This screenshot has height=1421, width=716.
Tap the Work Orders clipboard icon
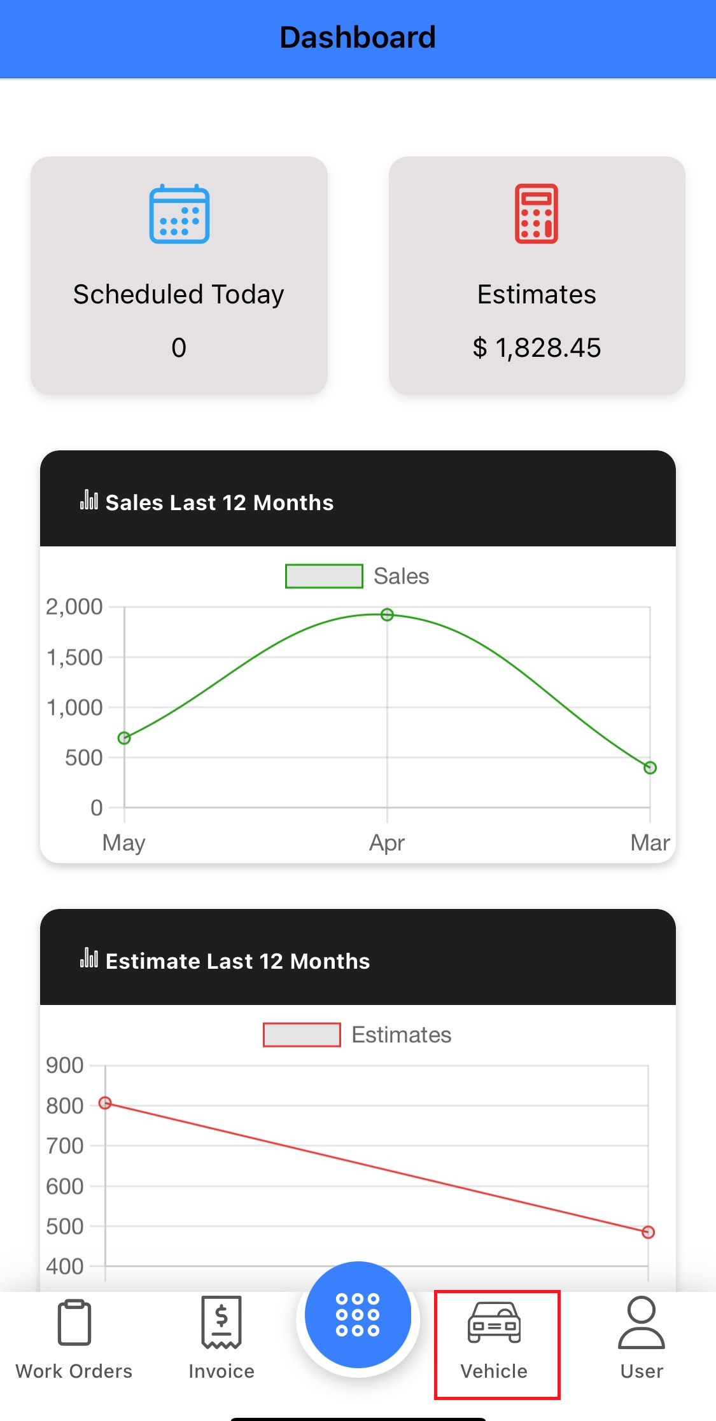click(x=74, y=1323)
